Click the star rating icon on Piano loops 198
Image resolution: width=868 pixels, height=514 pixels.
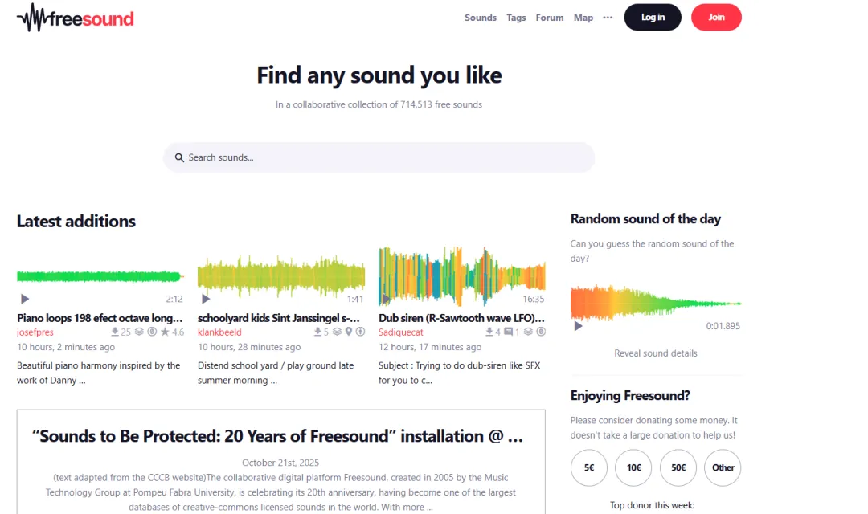point(165,332)
